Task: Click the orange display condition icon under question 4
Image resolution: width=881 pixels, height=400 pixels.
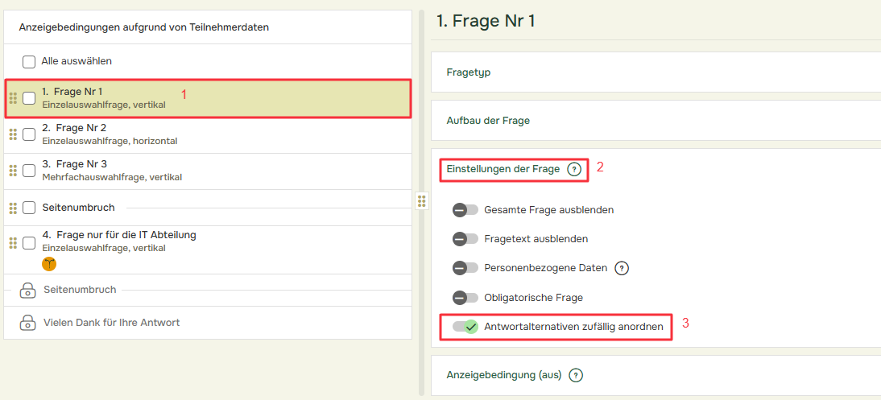Action: point(49,263)
